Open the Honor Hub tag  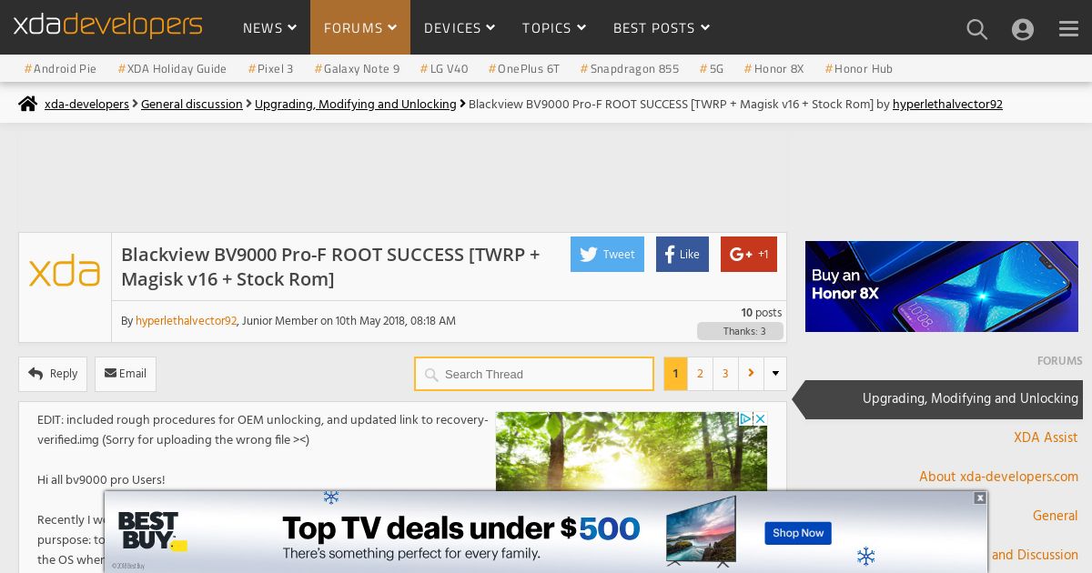click(859, 69)
